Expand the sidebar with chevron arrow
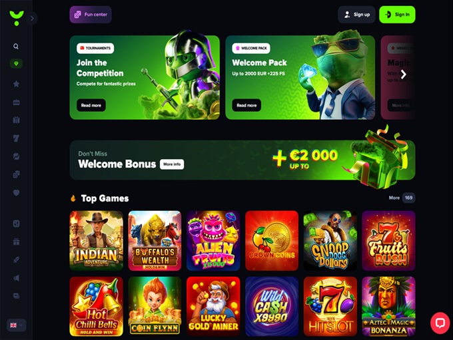 tap(32, 19)
